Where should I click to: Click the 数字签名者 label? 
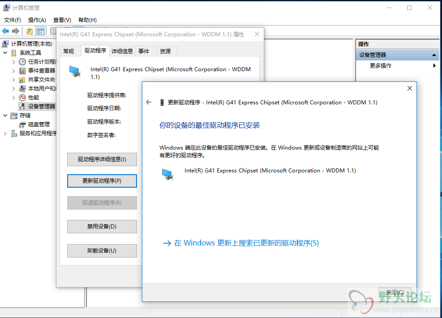[x=102, y=135]
